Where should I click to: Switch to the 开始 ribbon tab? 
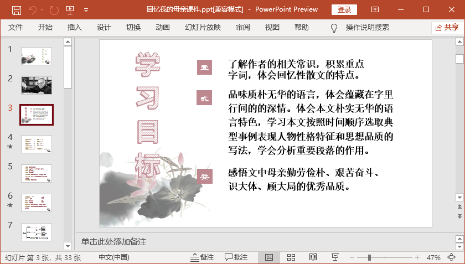pyautogui.click(x=45, y=27)
